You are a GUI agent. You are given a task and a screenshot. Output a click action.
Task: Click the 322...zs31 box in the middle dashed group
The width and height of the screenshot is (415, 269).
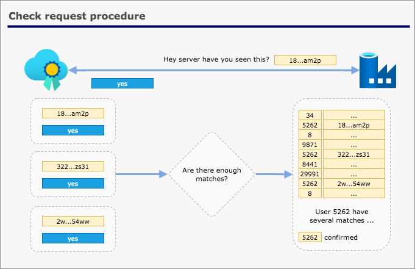pyautogui.click(x=73, y=166)
